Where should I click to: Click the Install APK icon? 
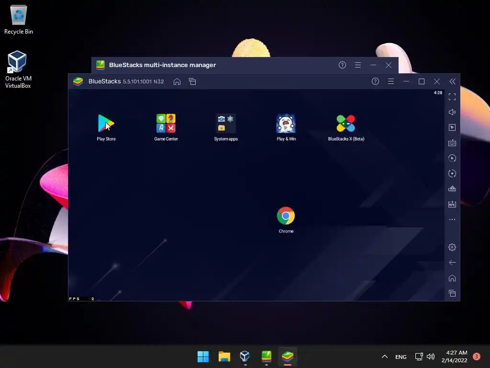[452, 204]
